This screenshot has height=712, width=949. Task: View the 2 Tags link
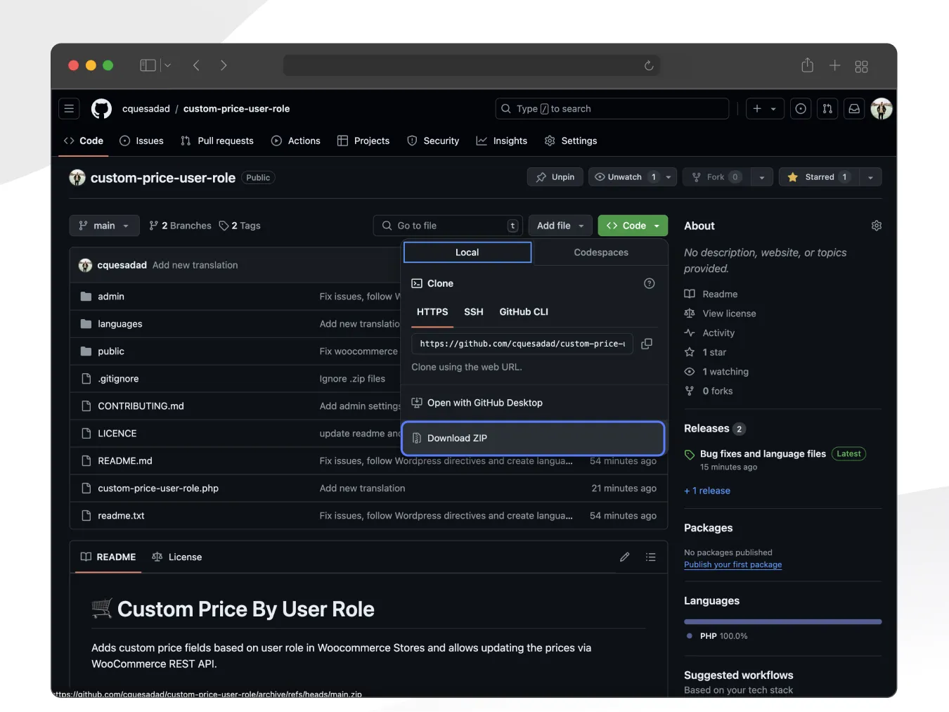[240, 226]
